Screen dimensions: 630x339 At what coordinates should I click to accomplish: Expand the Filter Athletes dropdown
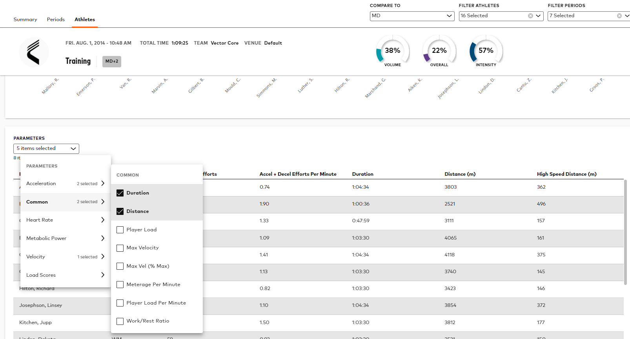538,16
